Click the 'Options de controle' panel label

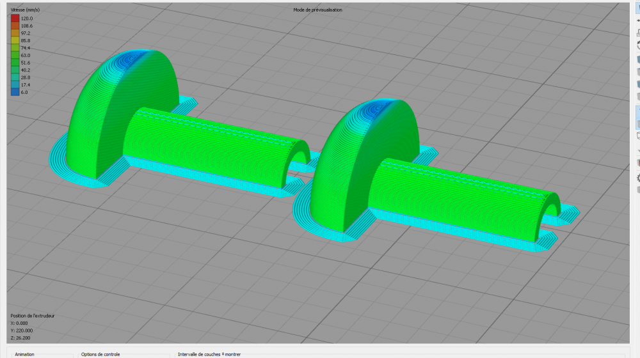coord(100,354)
